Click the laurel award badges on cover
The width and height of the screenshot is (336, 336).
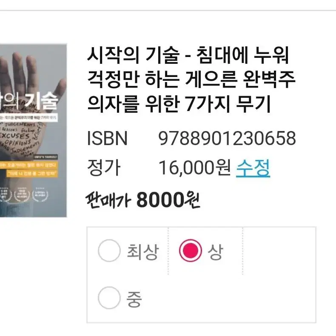(x=24, y=194)
